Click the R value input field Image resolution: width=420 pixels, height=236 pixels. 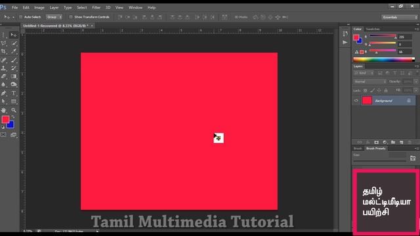[405, 37]
